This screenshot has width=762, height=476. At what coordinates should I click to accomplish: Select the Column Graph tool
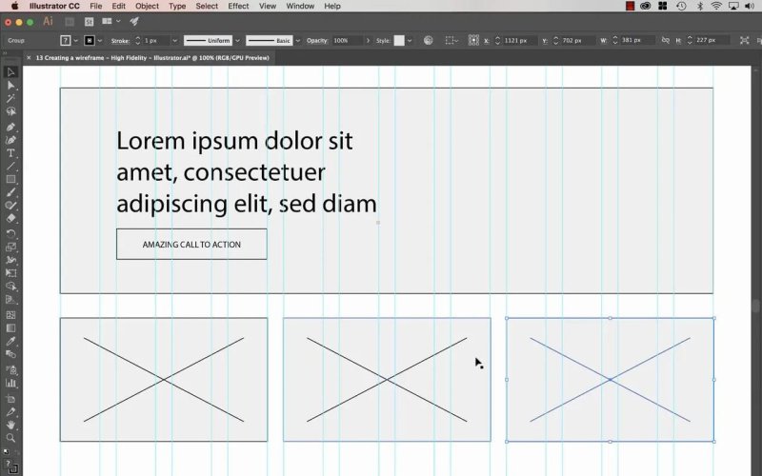point(10,383)
